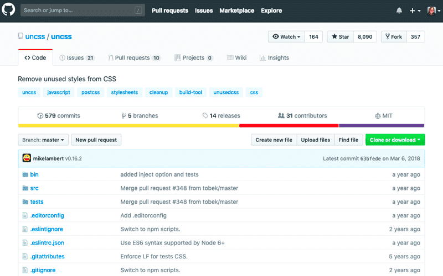Click the GitHub Octocat logo
The width and height of the screenshot is (443, 276).
9,10
